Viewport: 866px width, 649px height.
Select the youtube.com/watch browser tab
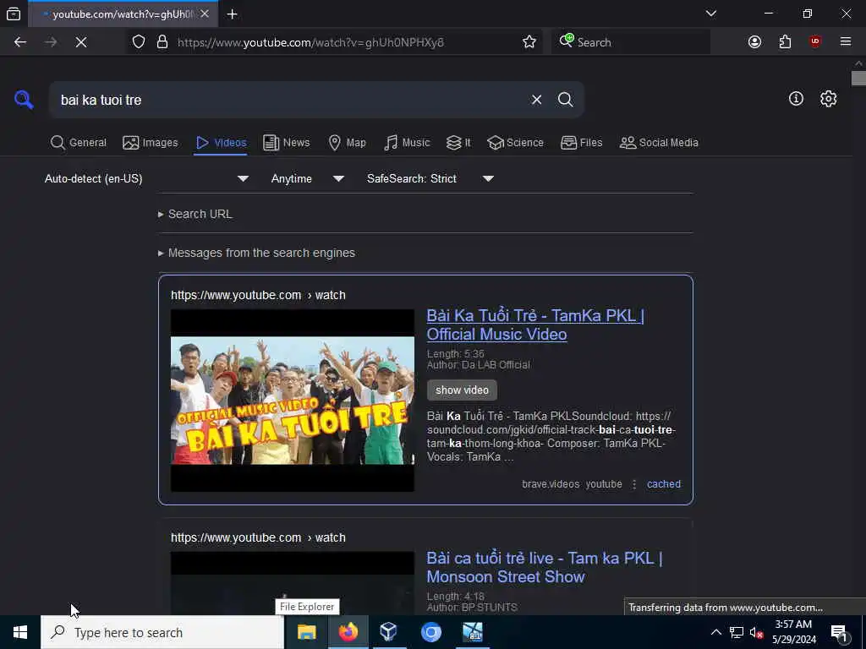pyautogui.click(x=123, y=14)
